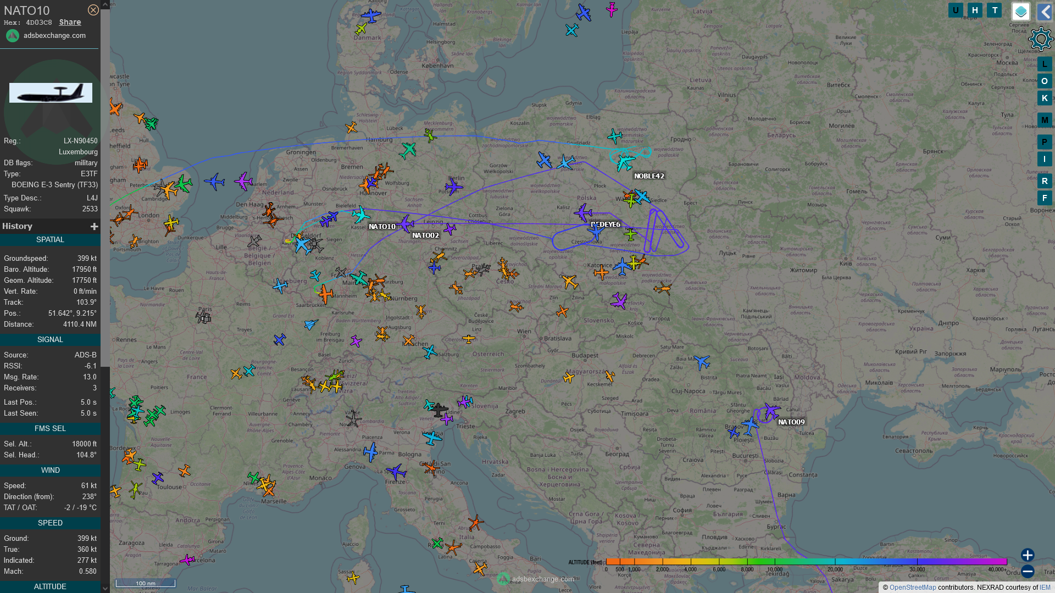Click the altitude color legend bar
1055x593 pixels.
point(806,562)
